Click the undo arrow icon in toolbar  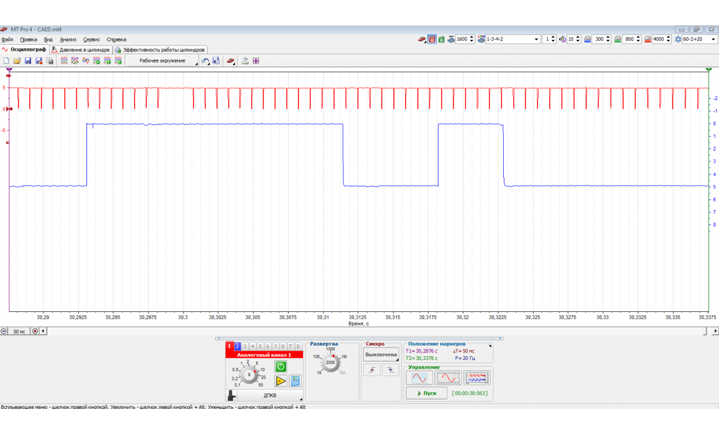[205, 61]
